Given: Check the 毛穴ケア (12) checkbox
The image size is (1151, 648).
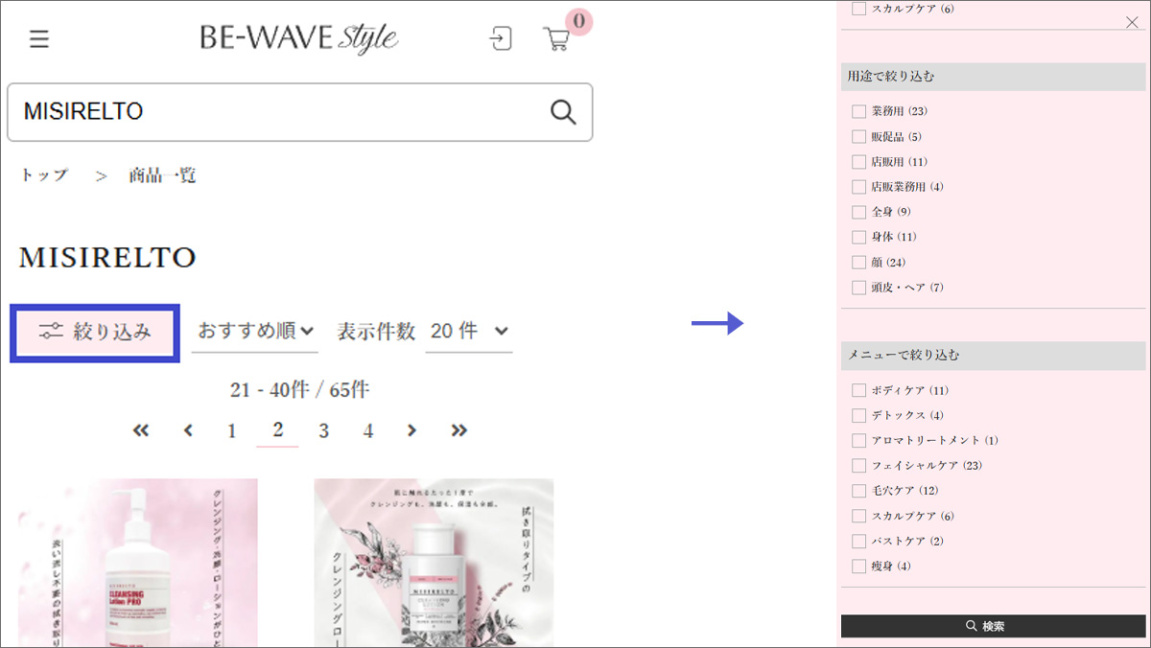Looking at the screenshot, I should (858, 490).
